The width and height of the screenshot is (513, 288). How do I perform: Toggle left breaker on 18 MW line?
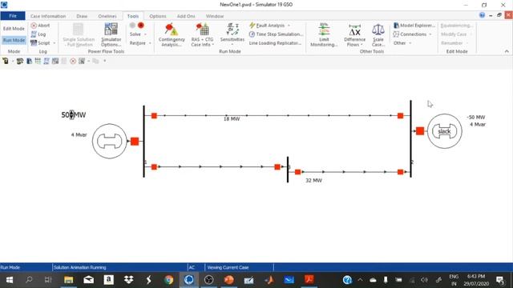154,115
